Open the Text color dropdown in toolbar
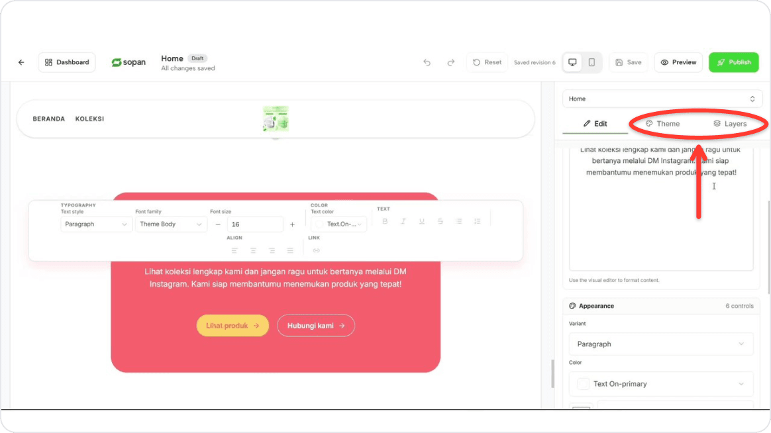The image size is (771, 433). (x=338, y=224)
